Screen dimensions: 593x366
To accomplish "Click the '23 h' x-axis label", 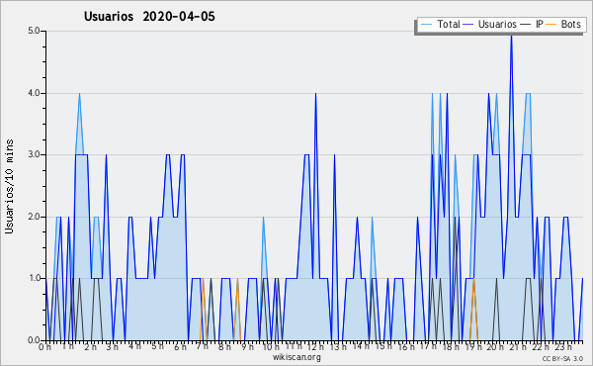I will point(563,347).
